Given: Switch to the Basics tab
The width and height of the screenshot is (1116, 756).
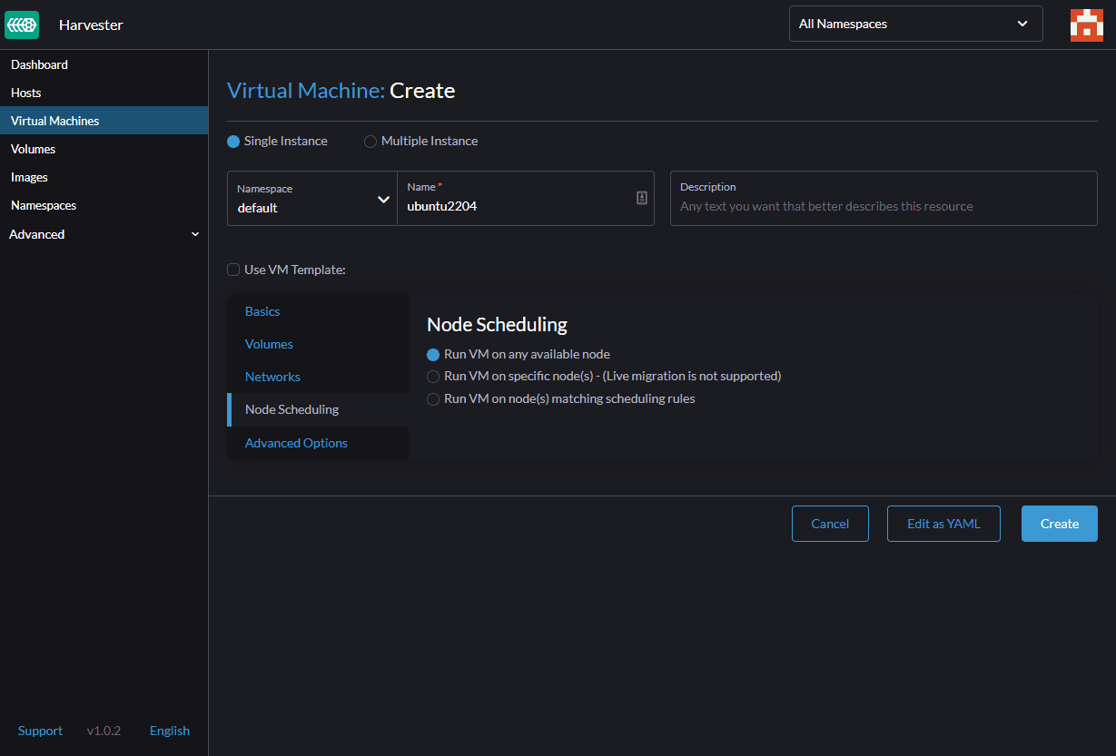Looking at the screenshot, I should pos(262,311).
